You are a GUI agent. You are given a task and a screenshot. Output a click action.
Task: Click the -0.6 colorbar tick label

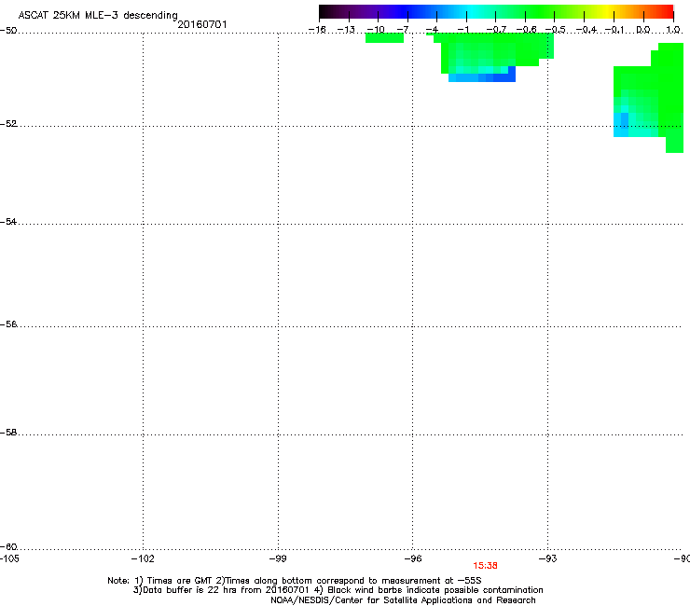point(526,30)
